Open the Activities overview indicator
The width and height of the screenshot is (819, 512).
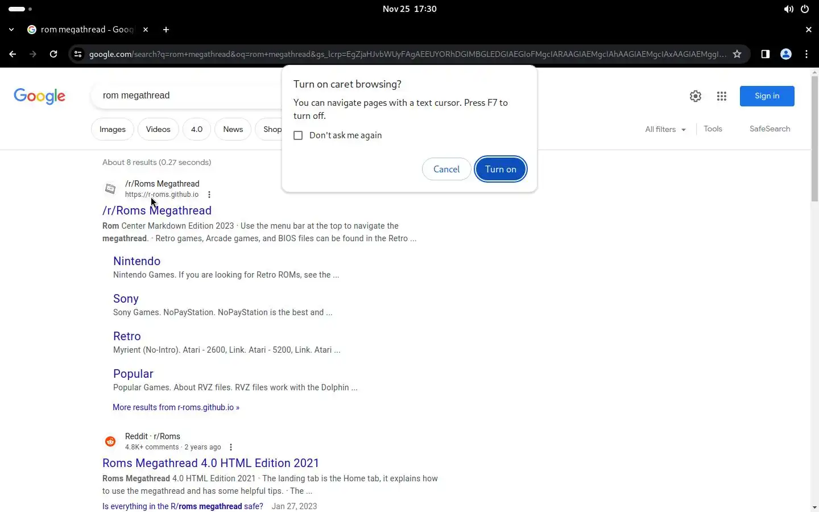pos(20,9)
